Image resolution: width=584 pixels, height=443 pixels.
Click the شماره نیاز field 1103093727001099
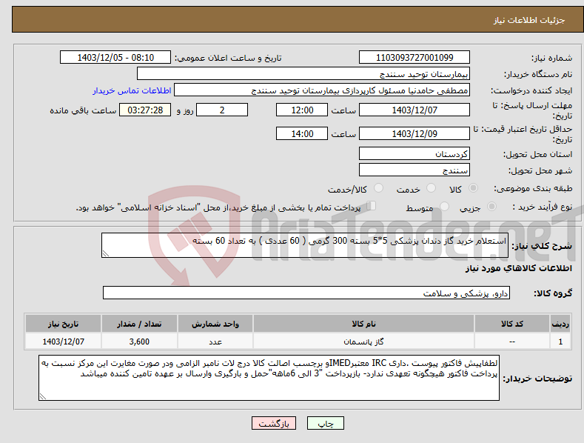[414, 58]
